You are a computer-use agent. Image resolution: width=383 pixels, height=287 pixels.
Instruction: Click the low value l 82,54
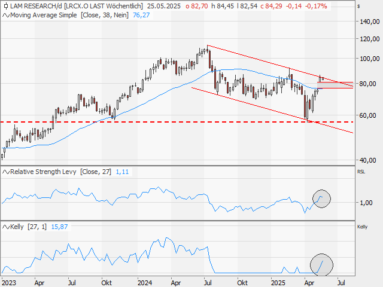click(x=247, y=6)
